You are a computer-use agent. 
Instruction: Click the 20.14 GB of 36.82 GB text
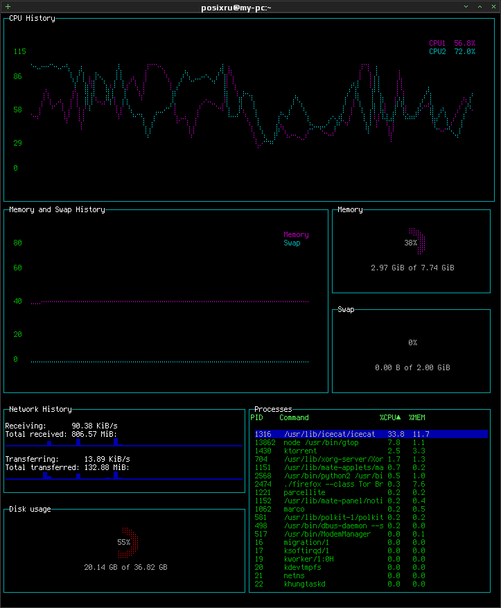coord(126,567)
